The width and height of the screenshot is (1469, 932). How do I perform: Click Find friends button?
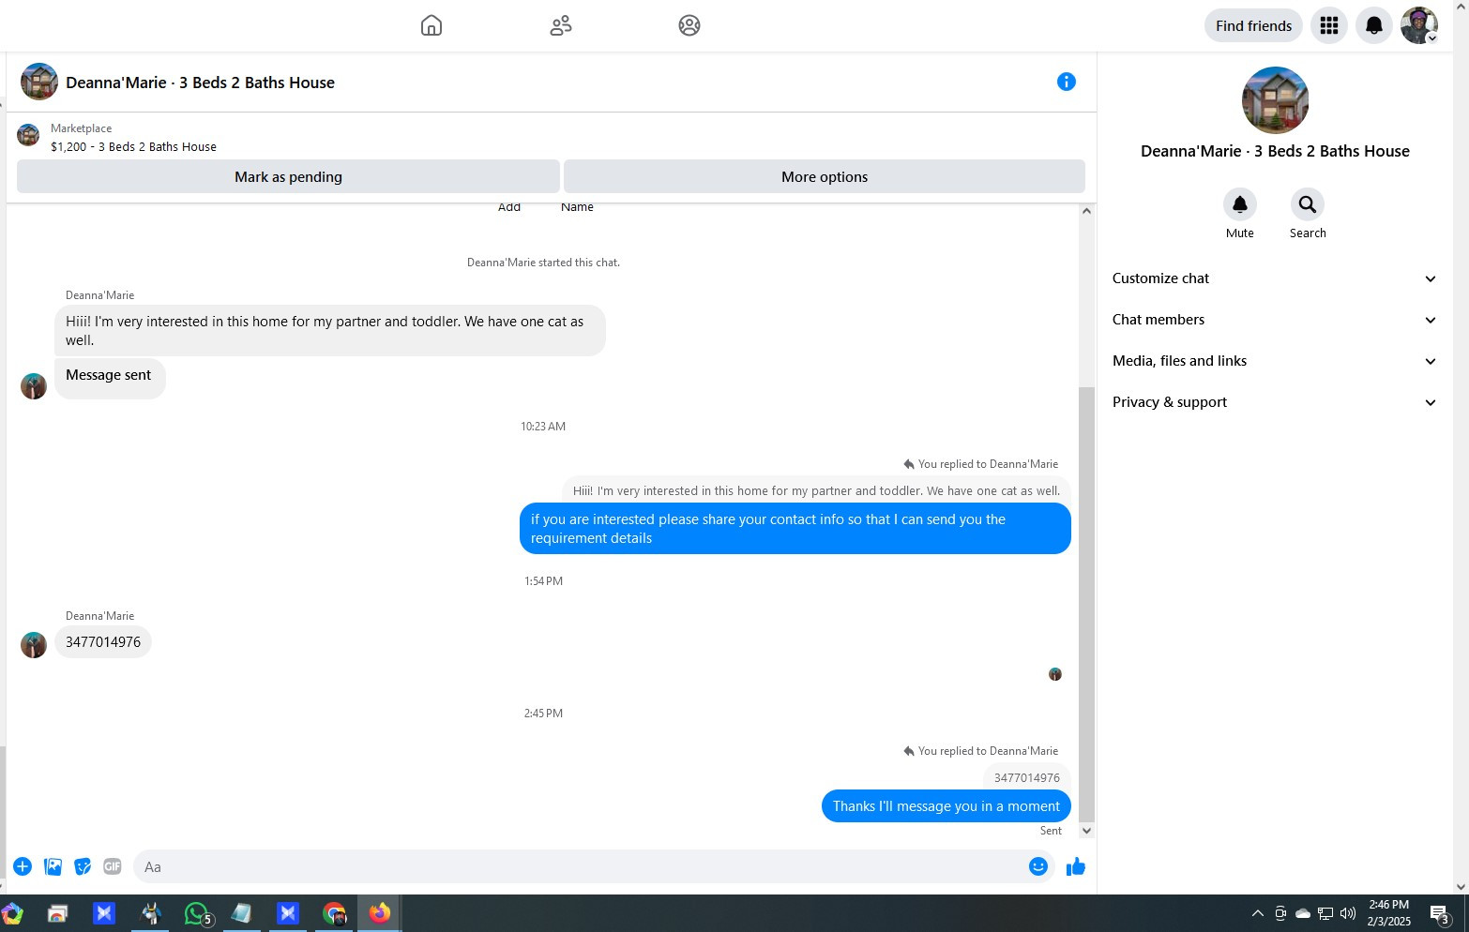pos(1253,25)
